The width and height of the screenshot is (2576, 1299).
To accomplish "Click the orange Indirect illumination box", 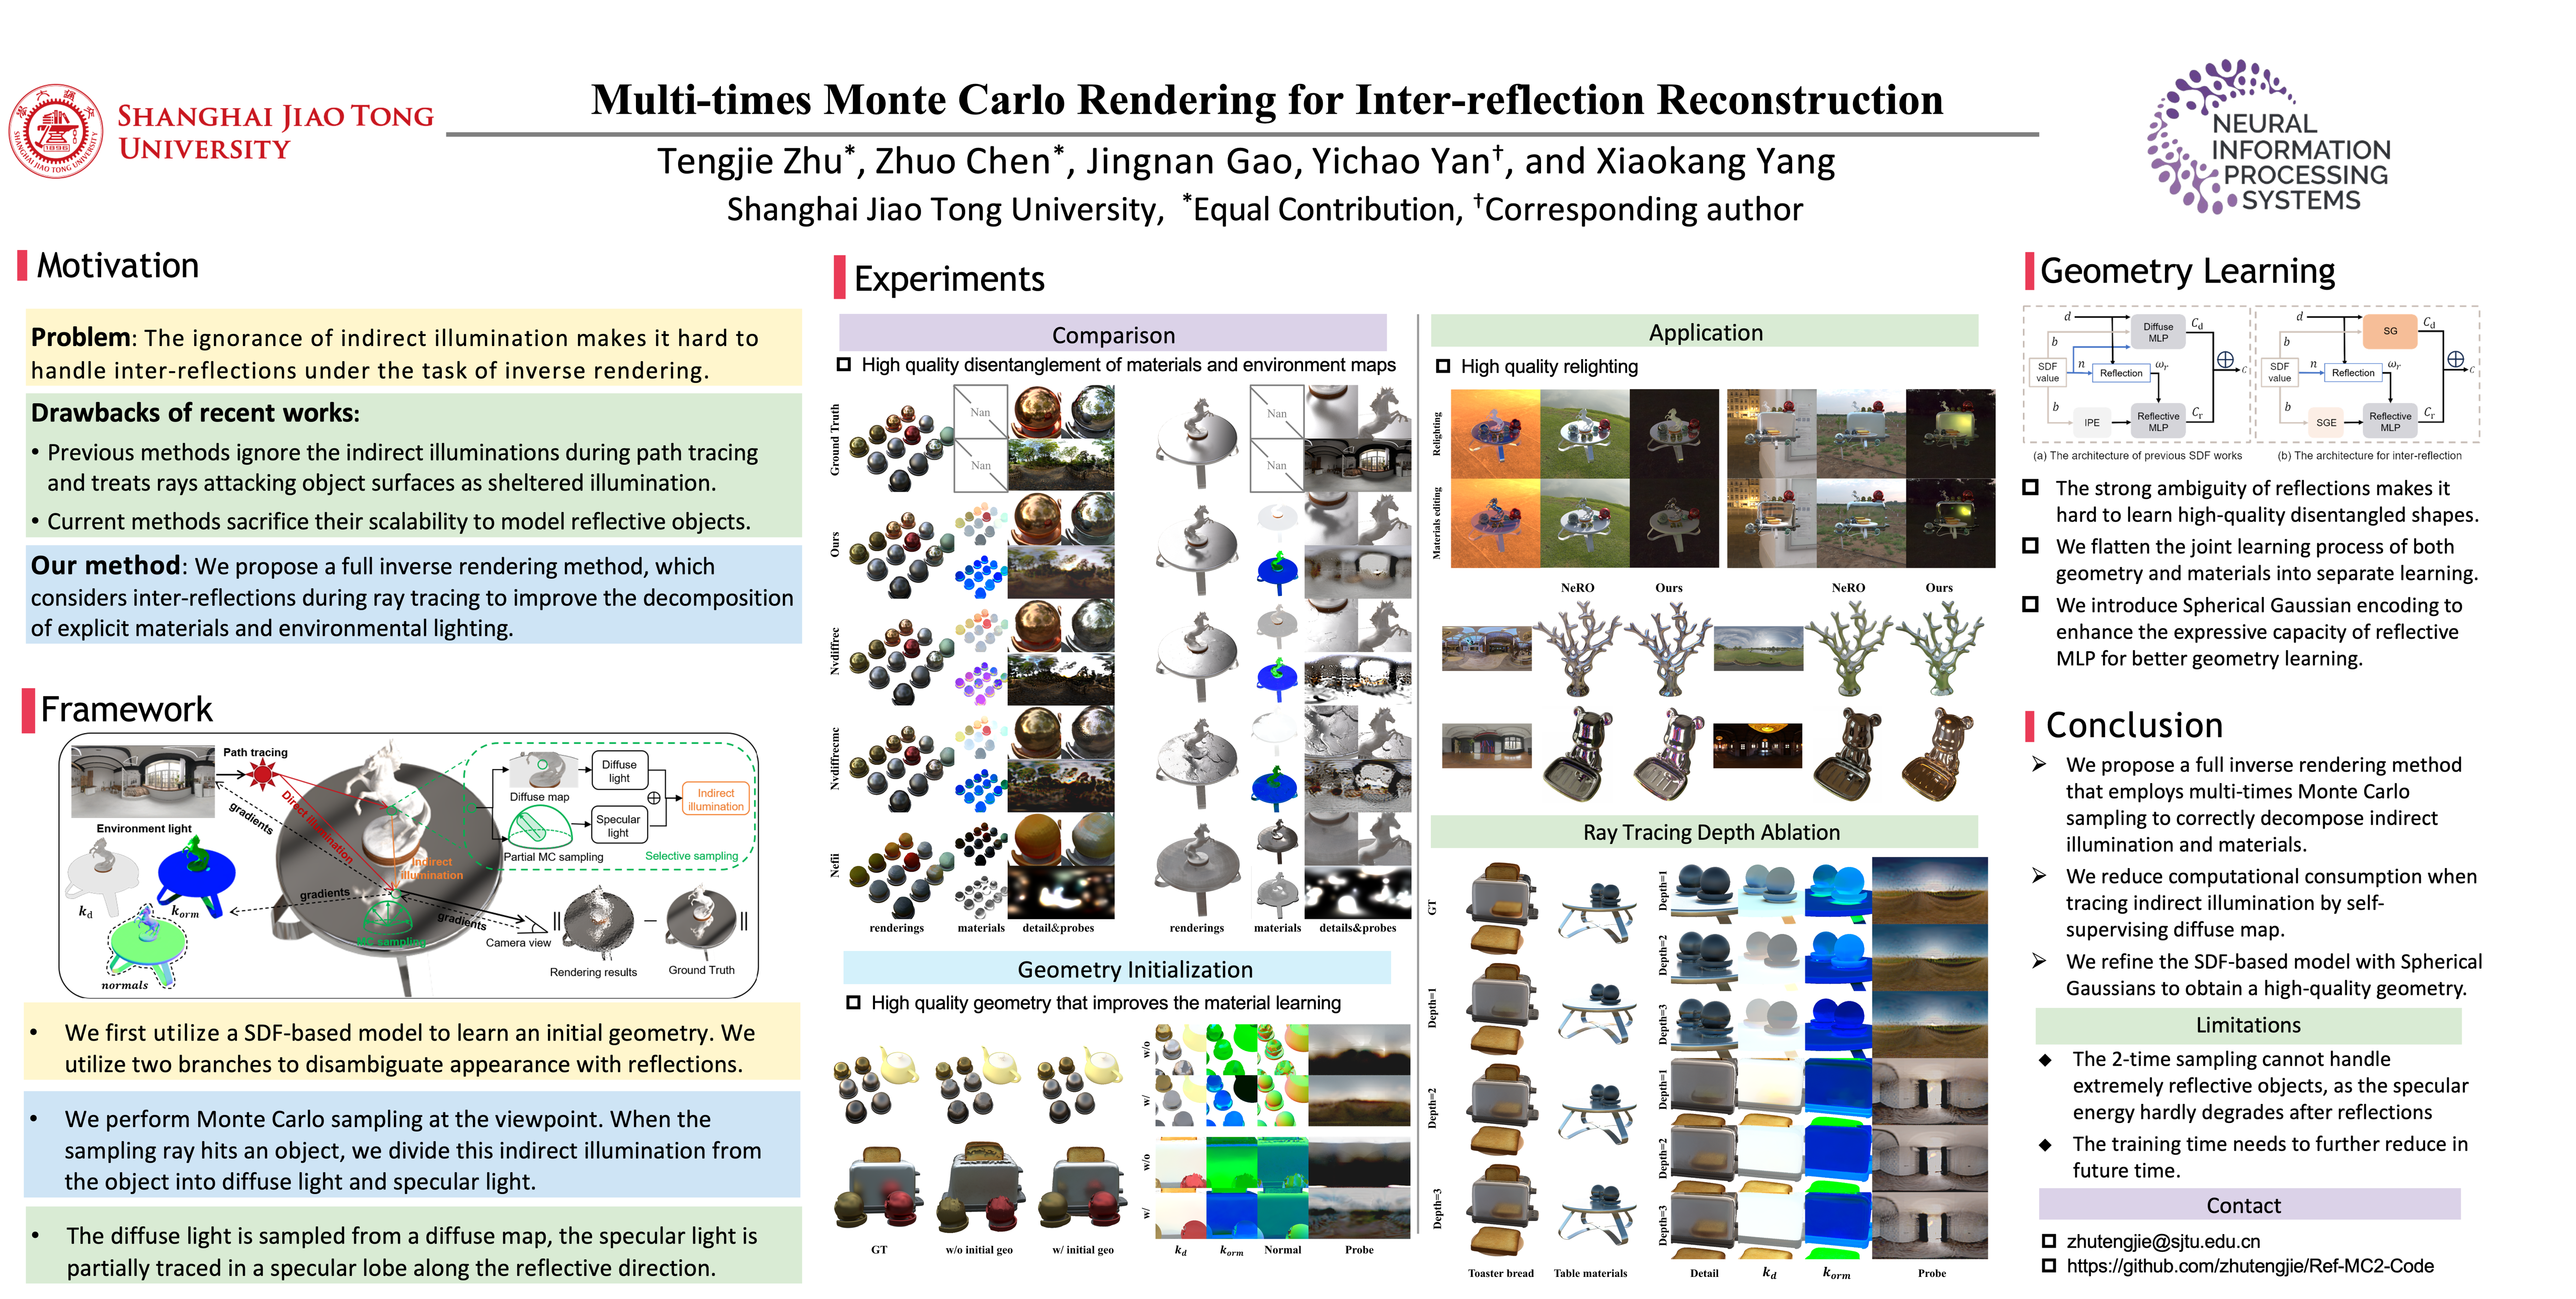I will 715,800.
